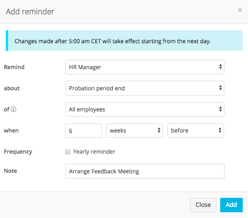Click the blue CET info banner
248x218 pixels.
point(124,41)
